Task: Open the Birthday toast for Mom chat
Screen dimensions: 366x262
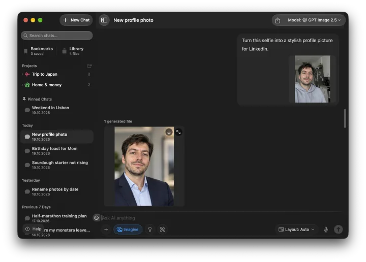Action: click(x=57, y=151)
